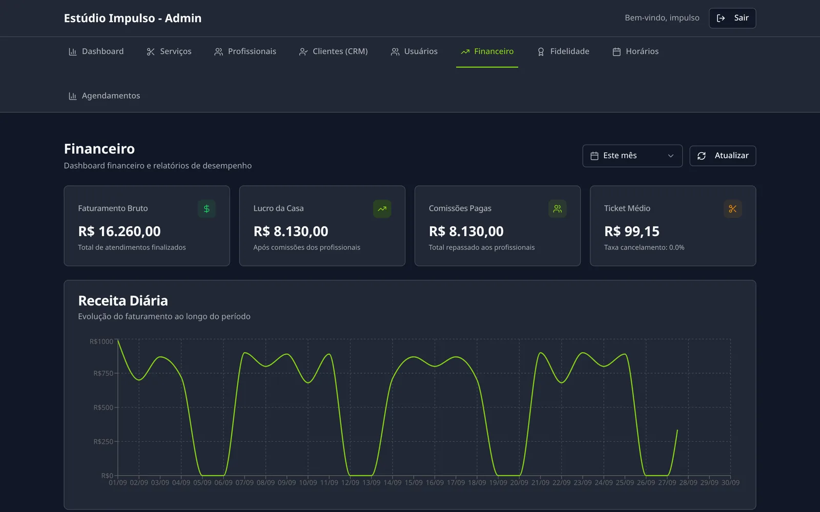The image size is (820, 512).
Task: Open the Este mês period dropdown
Action: 632,156
